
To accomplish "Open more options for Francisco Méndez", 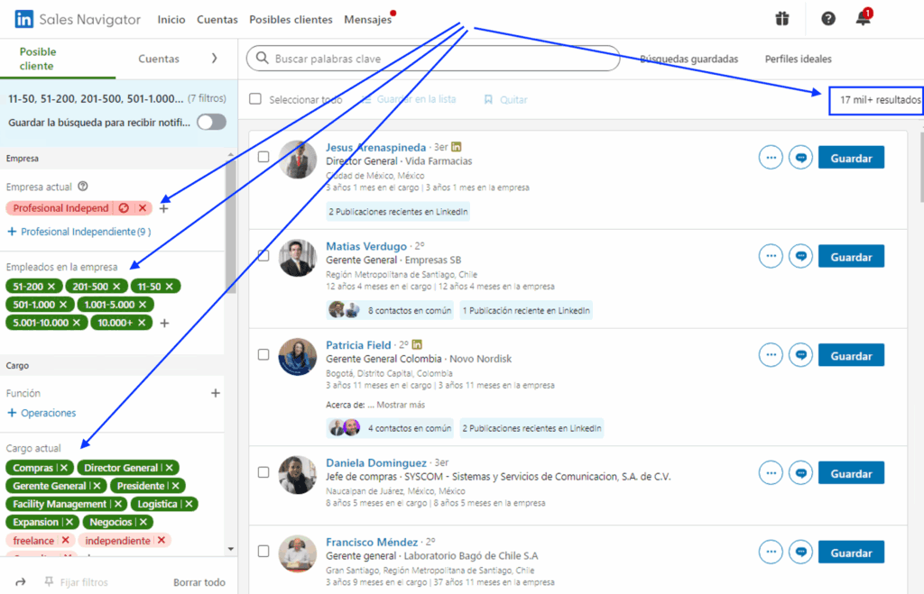I will (x=771, y=553).
